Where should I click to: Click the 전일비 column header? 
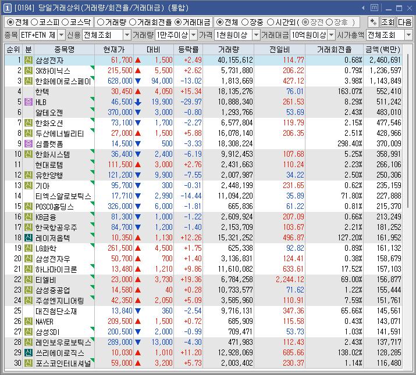[x=280, y=49]
